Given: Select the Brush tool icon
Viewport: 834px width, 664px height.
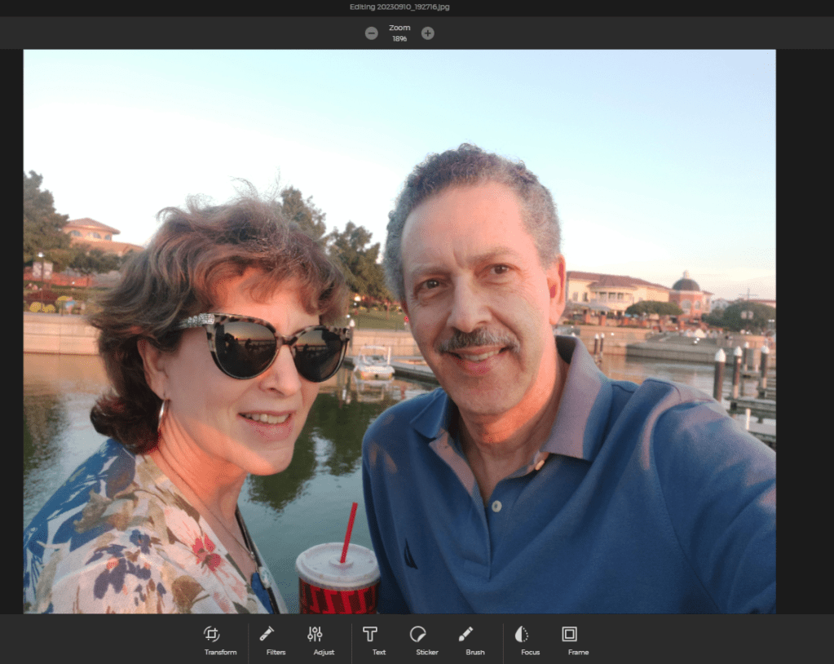Looking at the screenshot, I should pyautogui.click(x=466, y=634).
